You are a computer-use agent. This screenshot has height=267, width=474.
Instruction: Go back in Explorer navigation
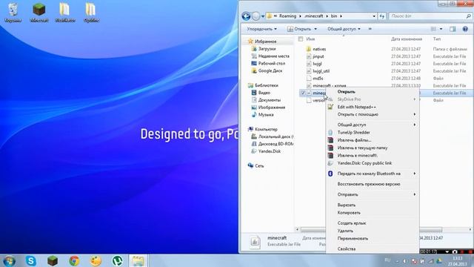(x=246, y=16)
